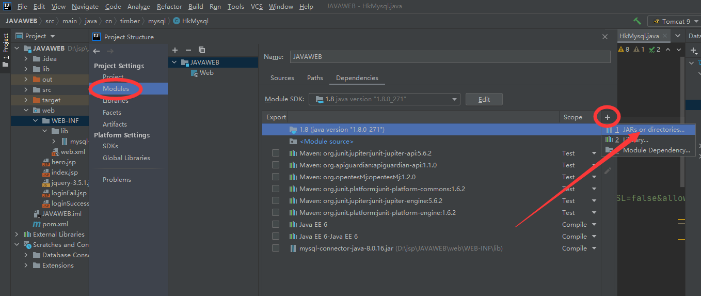The width and height of the screenshot is (701, 296).
Task: Click the plus icon in Database panel
Action: coord(693,50)
